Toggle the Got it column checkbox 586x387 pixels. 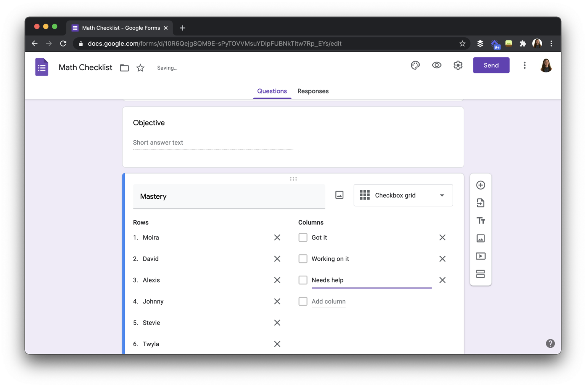coord(303,237)
